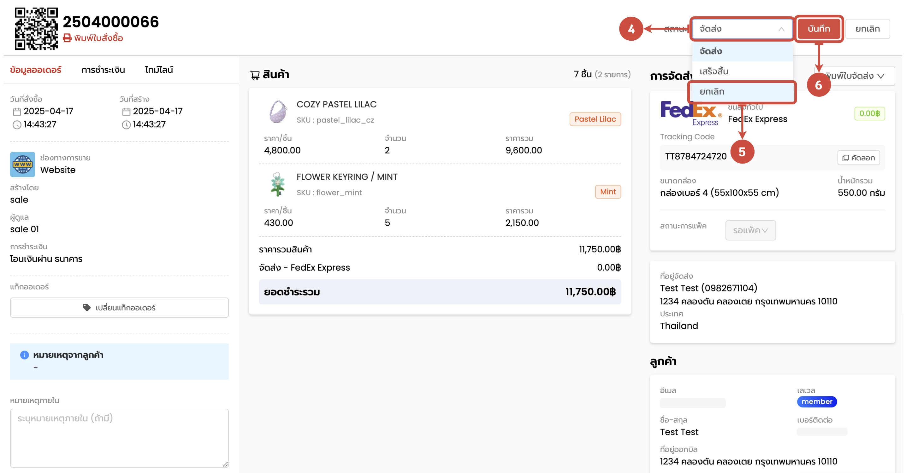Switch to the ไทม์ไลน์ tab
Screen dimensions: 906x473
pyautogui.click(x=159, y=70)
